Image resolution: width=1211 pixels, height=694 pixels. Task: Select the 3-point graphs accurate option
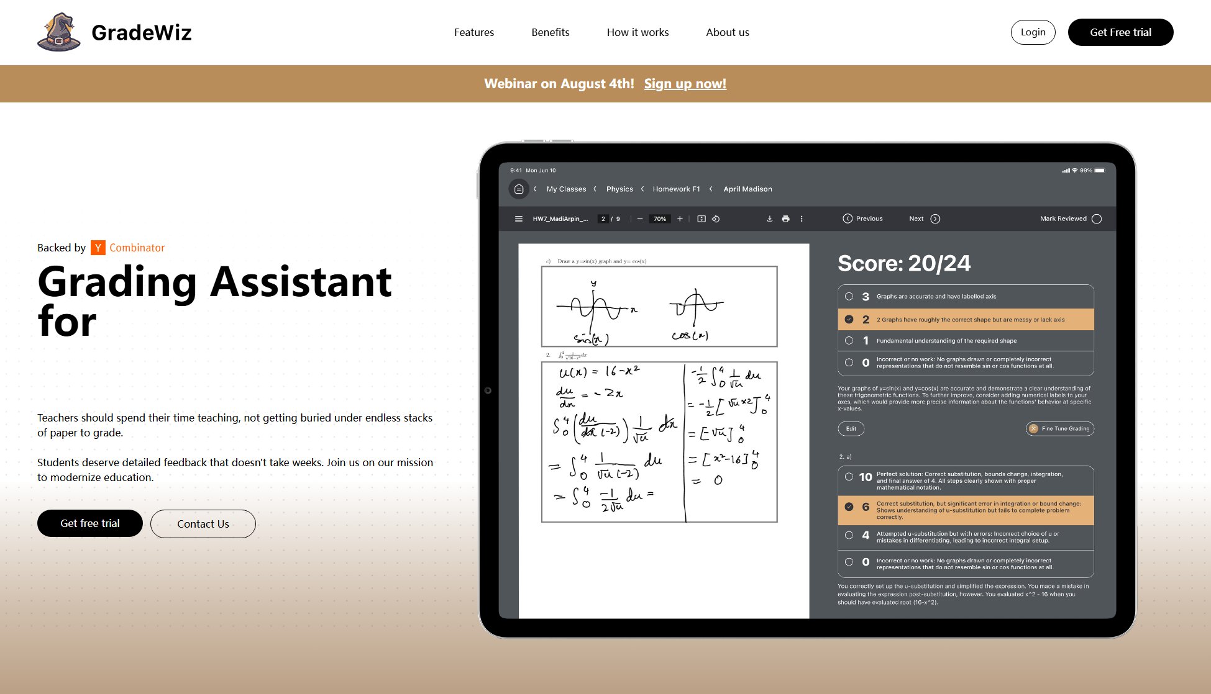tap(849, 297)
